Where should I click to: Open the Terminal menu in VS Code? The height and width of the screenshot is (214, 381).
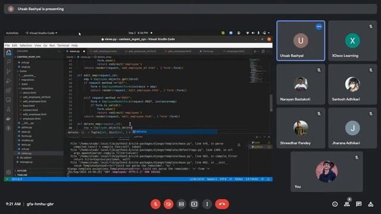[x=63, y=45]
